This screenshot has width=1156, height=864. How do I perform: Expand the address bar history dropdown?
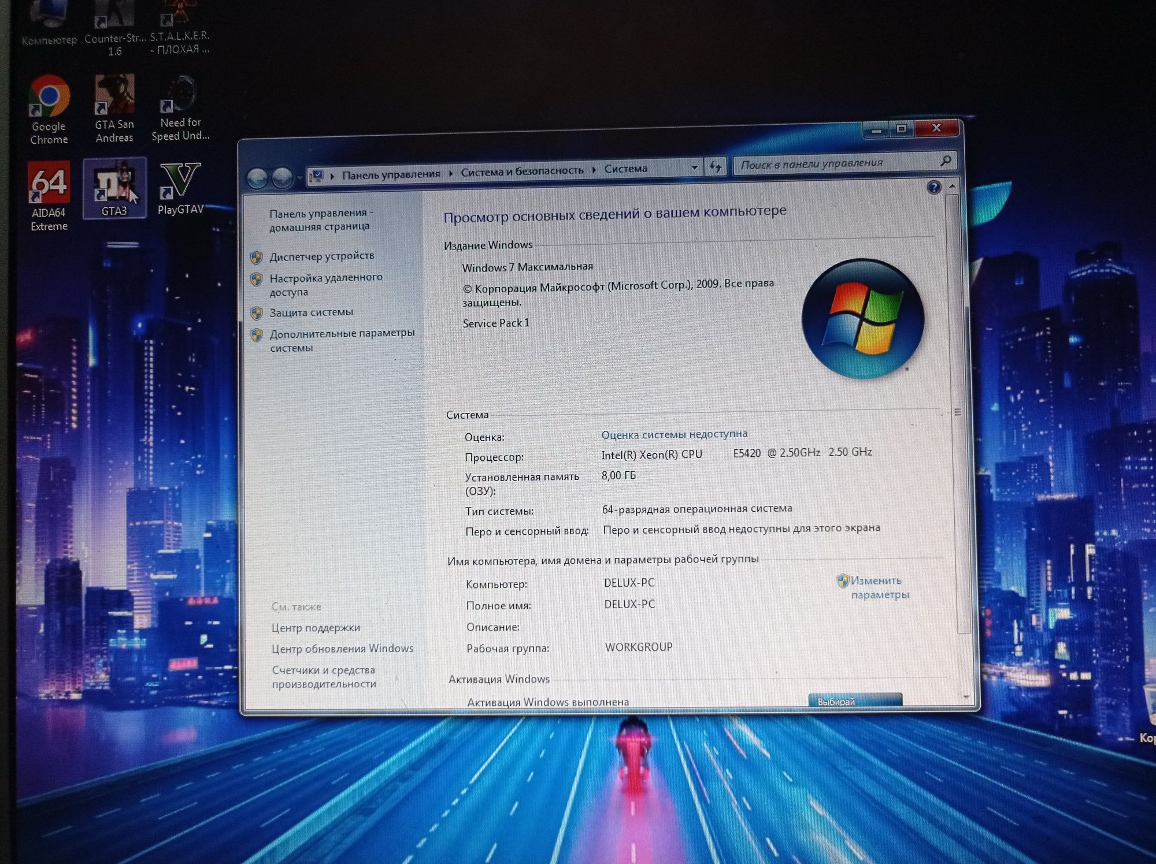click(694, 168)
